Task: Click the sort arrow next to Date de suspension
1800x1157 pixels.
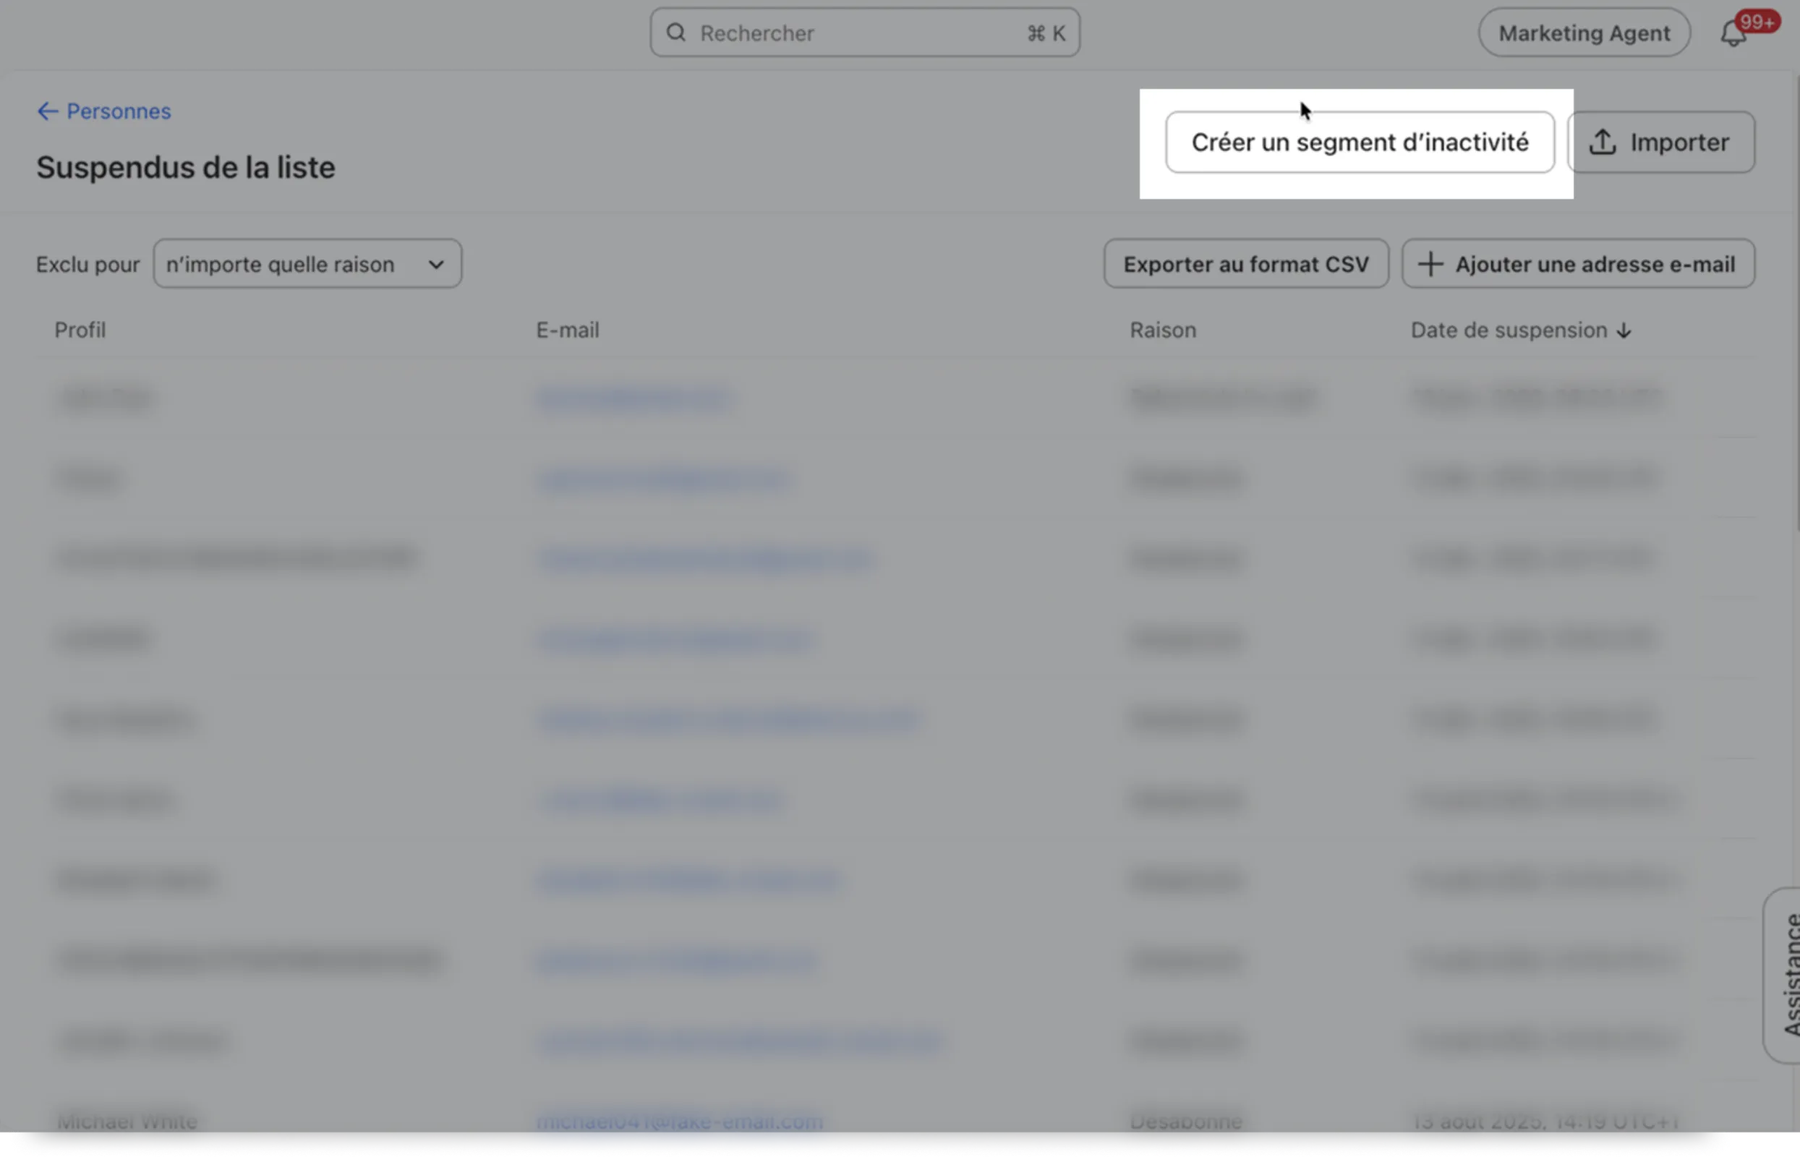Action: [1624, 330]
